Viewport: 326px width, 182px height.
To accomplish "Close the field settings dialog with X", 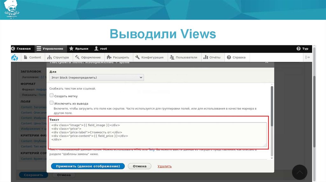I will click(x=267, y=62).
